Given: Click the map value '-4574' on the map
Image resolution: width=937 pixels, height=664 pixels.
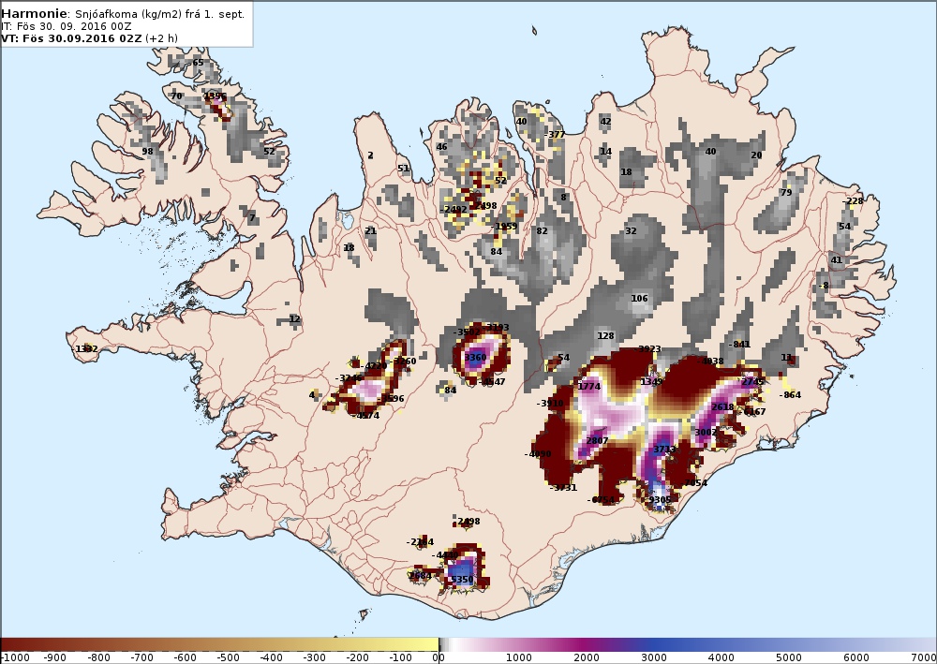Looking at the screenshot, I should click(x=365, y=416).
